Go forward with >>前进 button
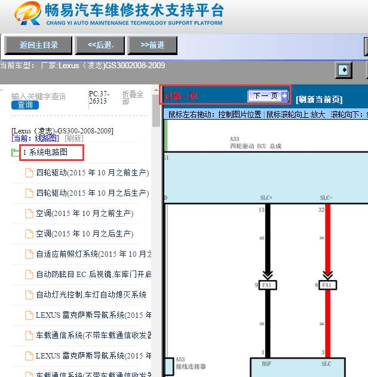This screenshot has height=377, width=368. click(152, 45)
